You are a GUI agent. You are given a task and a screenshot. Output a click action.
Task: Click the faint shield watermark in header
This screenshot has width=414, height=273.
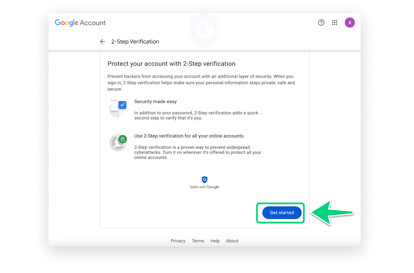(204, 30)
